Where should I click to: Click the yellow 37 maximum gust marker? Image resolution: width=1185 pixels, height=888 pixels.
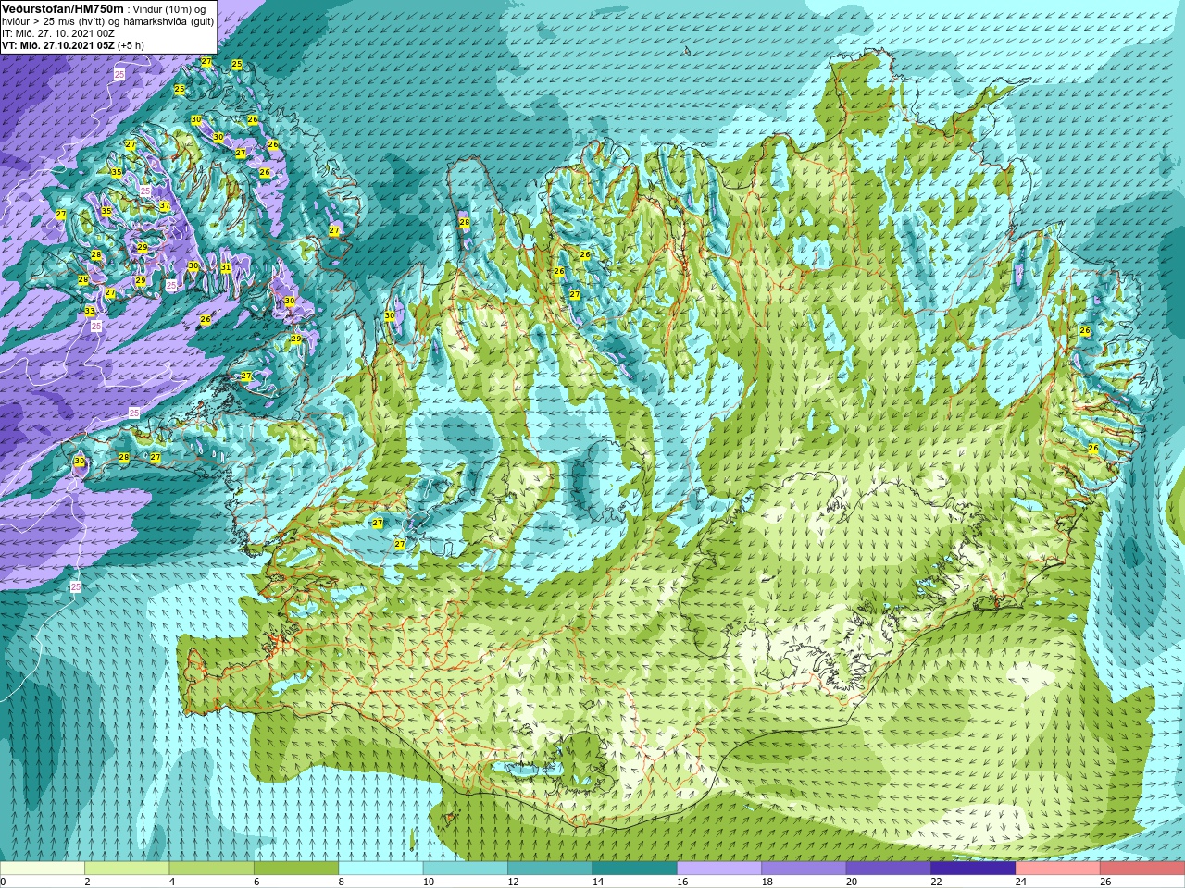tap(165, 206)
